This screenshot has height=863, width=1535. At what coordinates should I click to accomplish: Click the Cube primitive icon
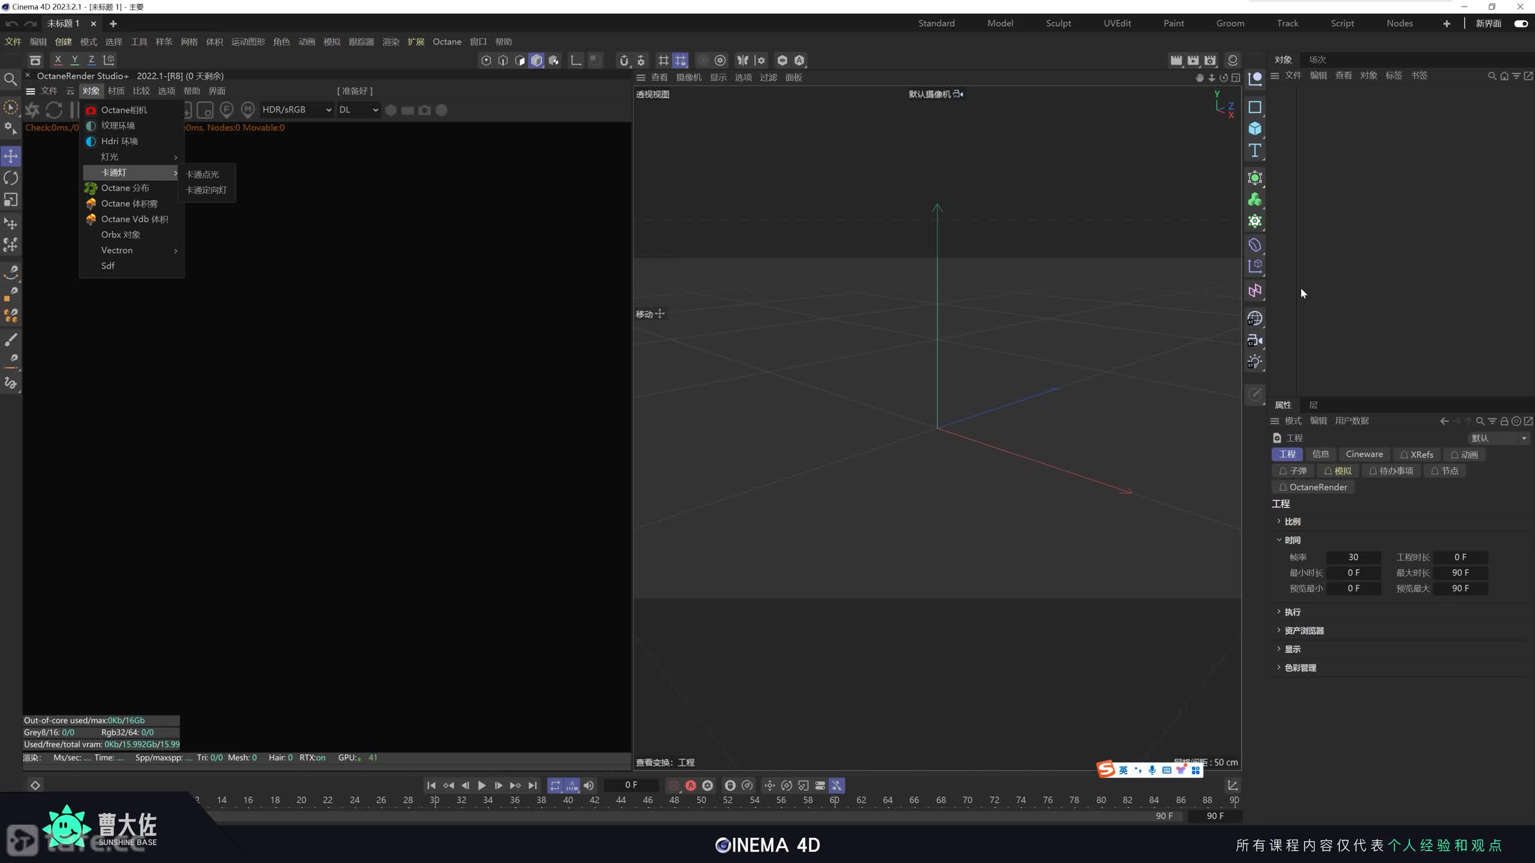1255,129
